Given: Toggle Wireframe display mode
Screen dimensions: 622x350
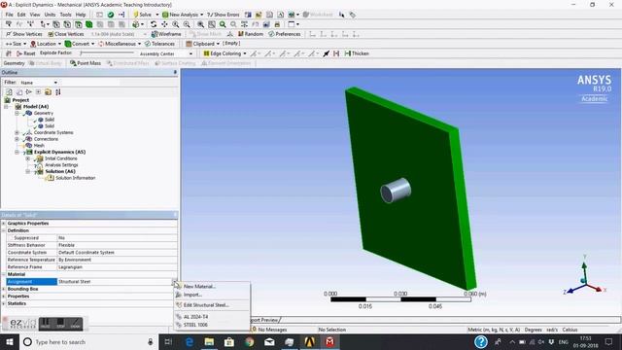Looking at the screenshot, I should tap(166, 34).
